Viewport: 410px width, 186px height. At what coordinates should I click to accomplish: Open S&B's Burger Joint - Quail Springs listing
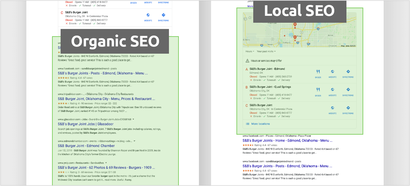pyautogui.click(x=270, y=87)
